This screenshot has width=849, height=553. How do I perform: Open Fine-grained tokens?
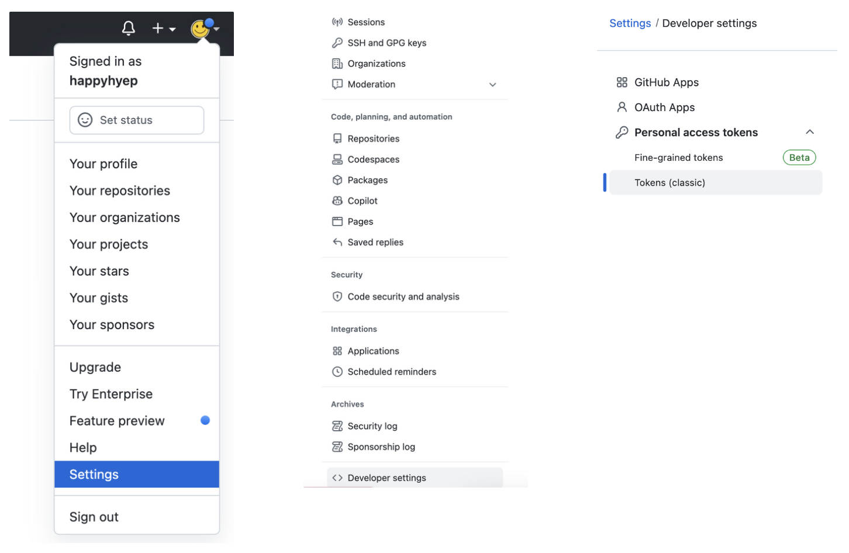pyautogui.click(x=679, y=158)
